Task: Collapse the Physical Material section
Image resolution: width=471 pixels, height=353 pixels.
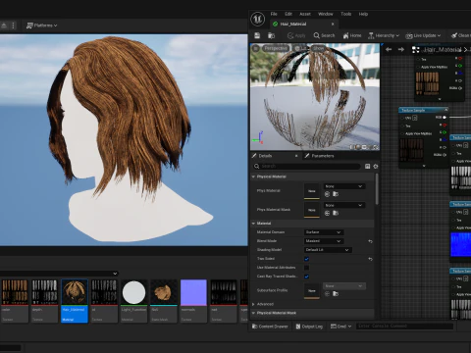Action: coord(253,176)
